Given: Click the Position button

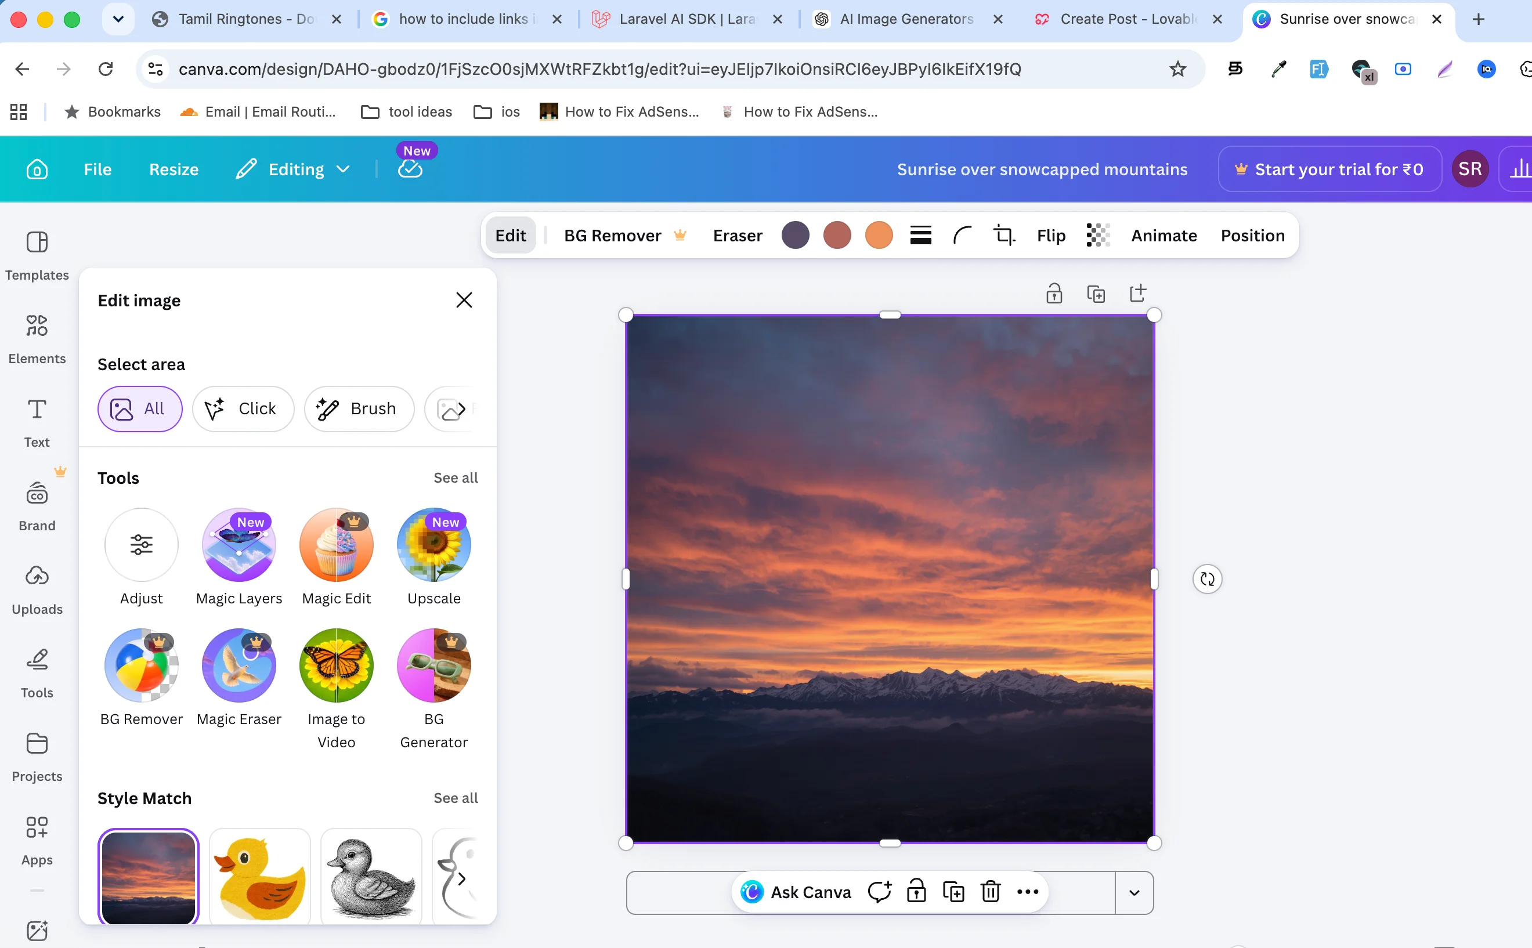Looking at the screenshot, I should (x=1252, y=236).
